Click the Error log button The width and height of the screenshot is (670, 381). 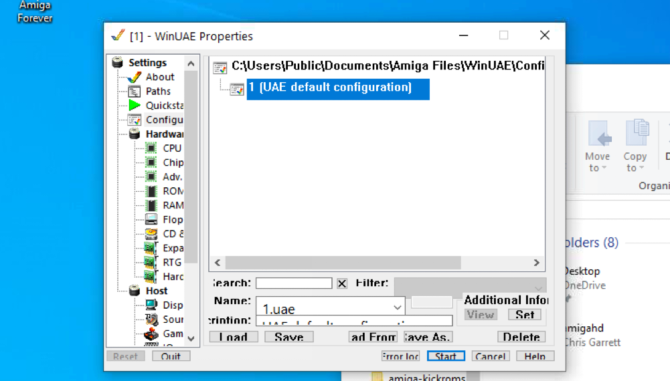coord(400,356)
